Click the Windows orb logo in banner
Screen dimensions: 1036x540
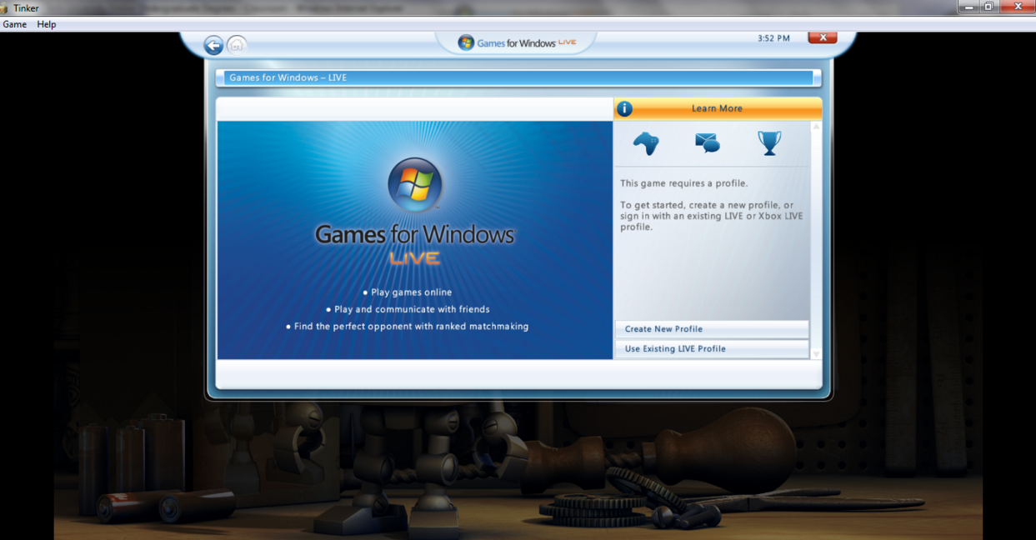coord(415,185)
